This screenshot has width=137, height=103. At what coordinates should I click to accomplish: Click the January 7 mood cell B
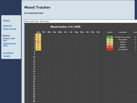tap(38, 49)
